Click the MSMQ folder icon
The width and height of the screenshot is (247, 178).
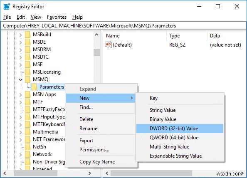(x=27, y=79)
